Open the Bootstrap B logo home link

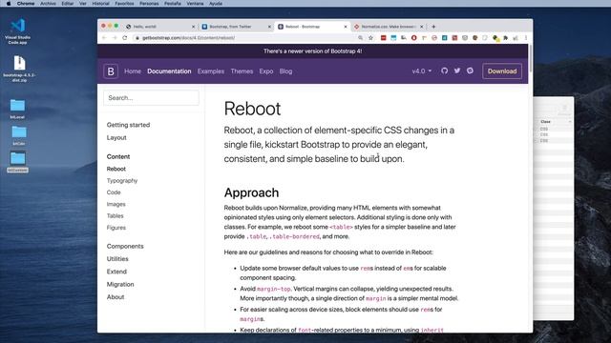[111, 71]
